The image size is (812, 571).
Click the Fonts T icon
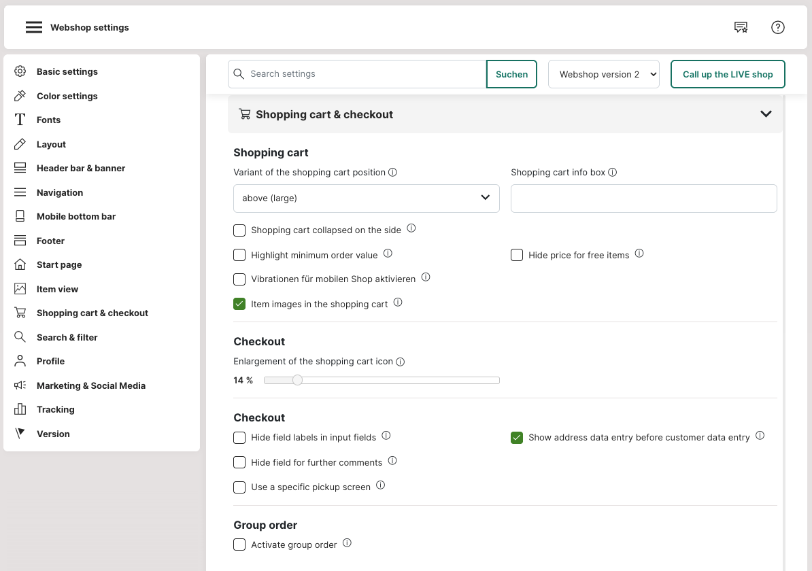click(x=20, y=120)
